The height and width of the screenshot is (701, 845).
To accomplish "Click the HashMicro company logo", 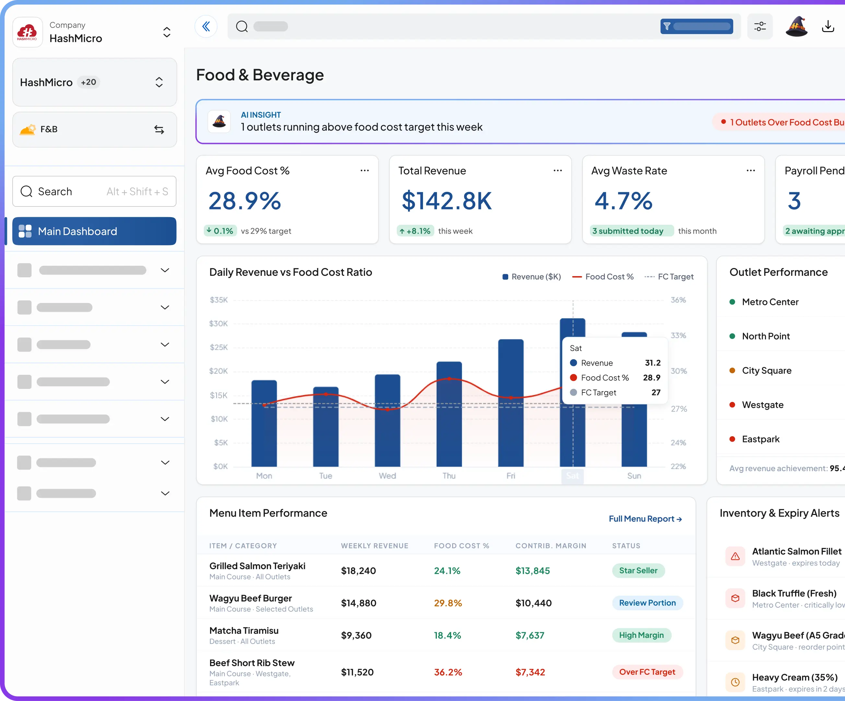I will point(27,32).
